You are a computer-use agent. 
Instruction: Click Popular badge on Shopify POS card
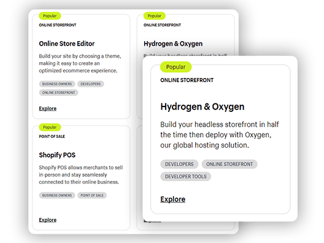(50, 127)
